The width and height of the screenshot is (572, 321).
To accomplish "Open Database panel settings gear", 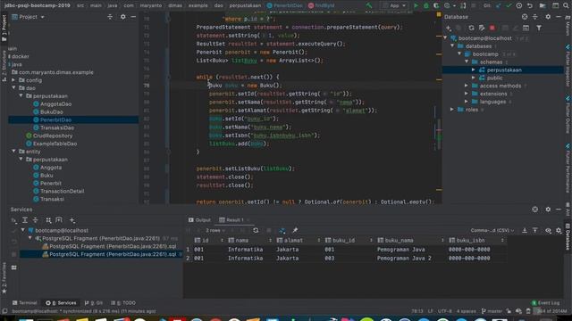I will click(548, 17).
